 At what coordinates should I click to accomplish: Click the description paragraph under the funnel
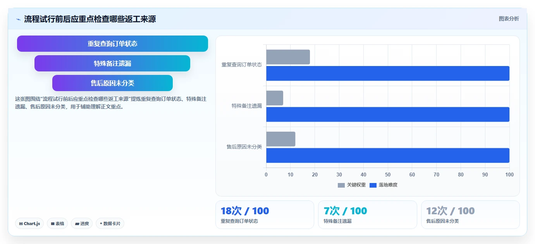pos(111,103)
